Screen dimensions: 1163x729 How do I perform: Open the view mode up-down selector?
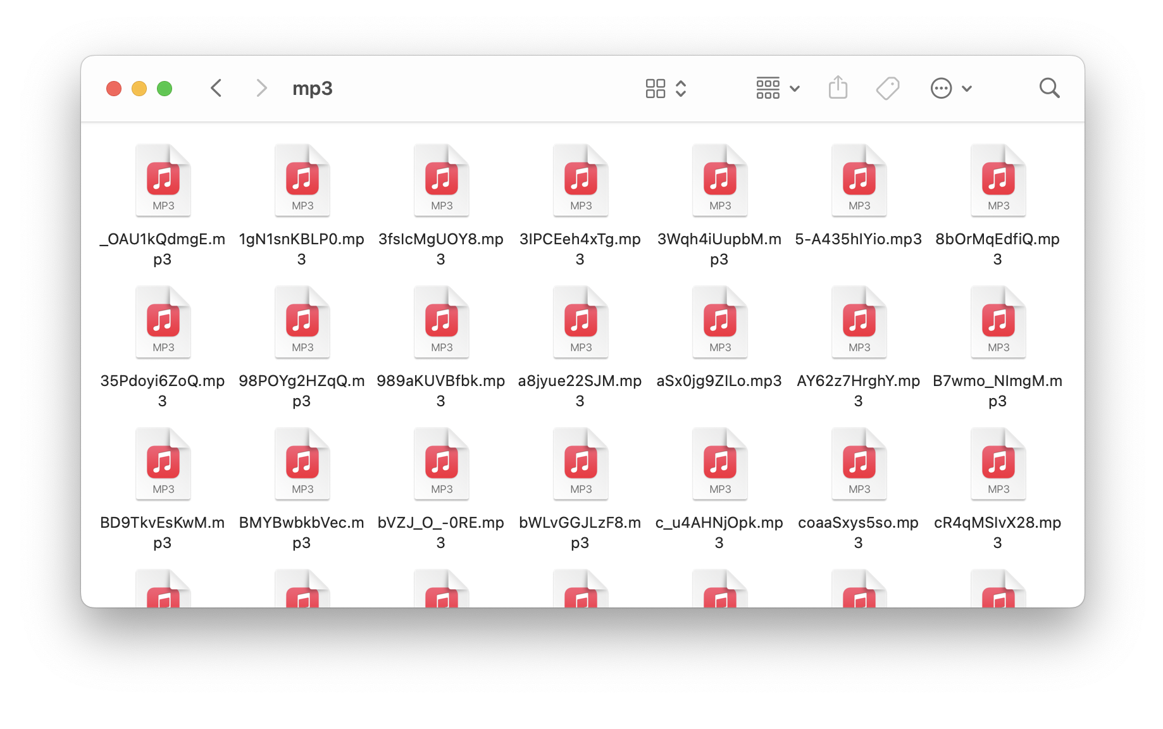pos(681,88)
